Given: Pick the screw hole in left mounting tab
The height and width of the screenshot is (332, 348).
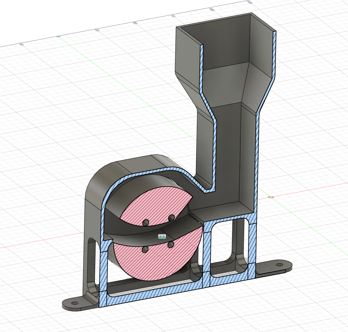Looking at the screenshot, I should (x=75, y=303).
